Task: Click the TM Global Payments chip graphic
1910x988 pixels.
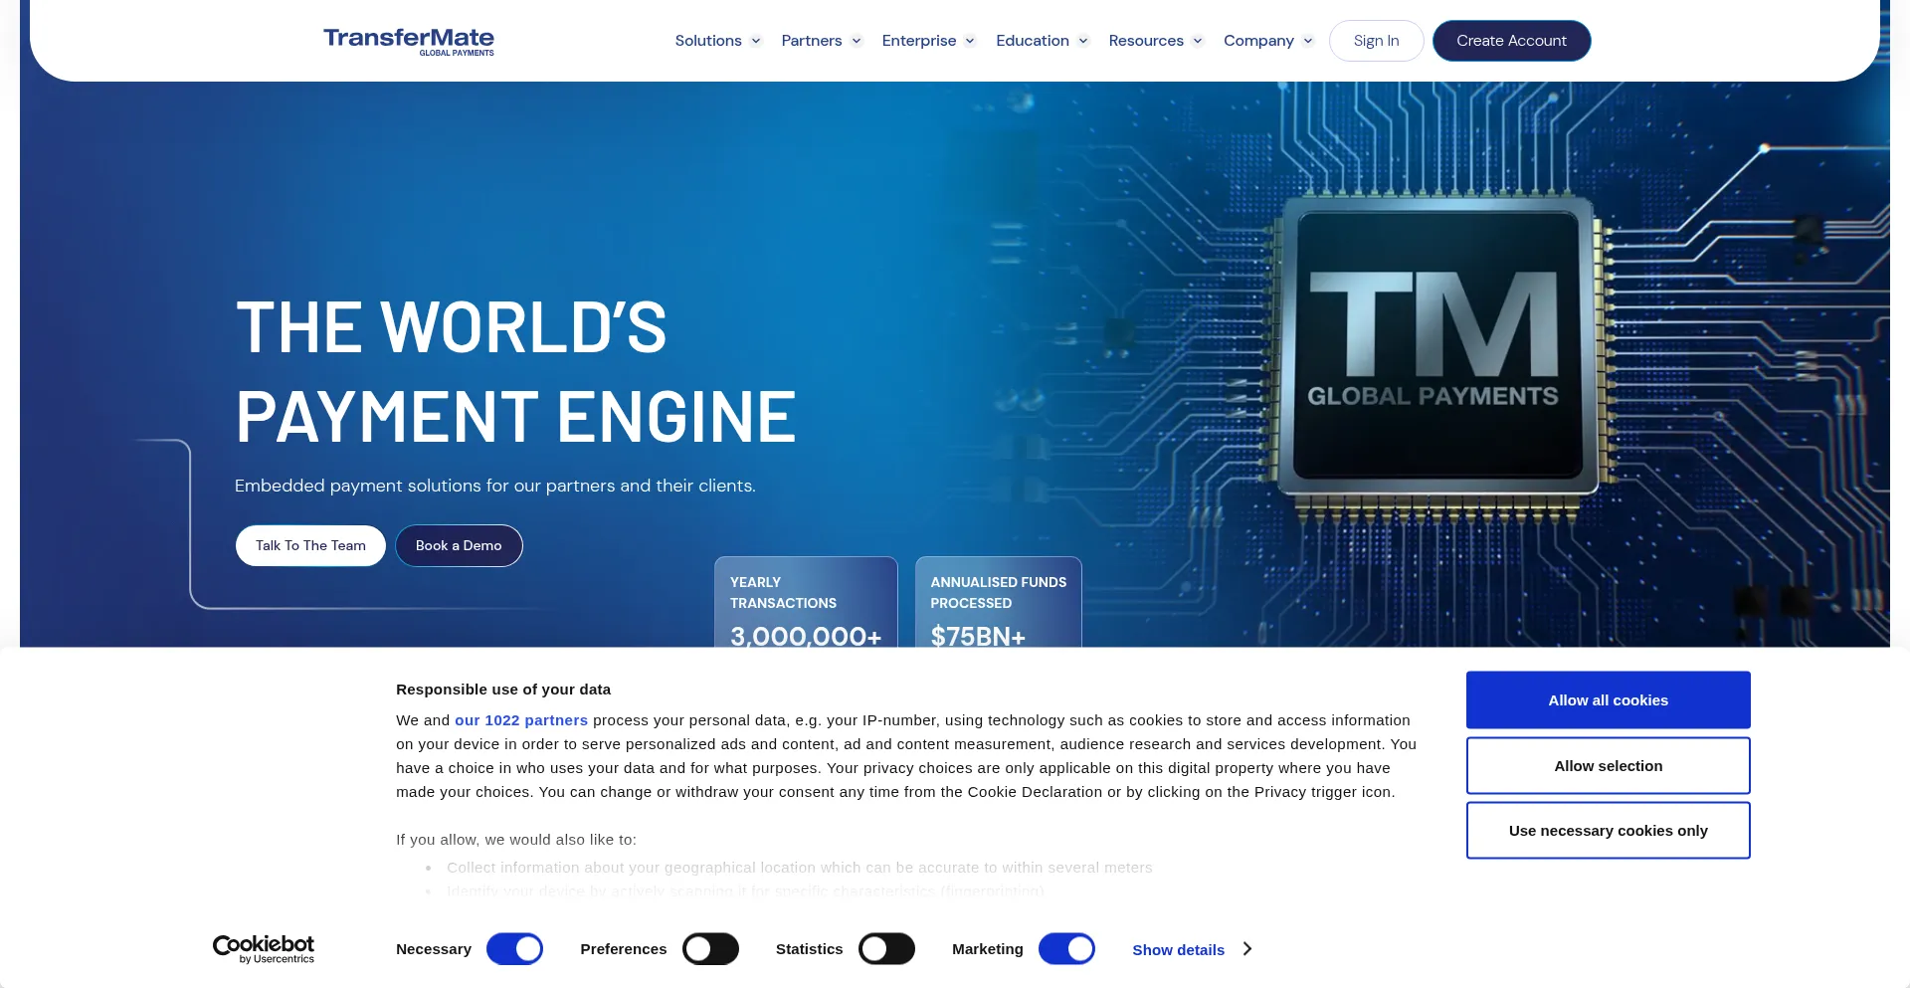Action: (x=1436, y=347)
